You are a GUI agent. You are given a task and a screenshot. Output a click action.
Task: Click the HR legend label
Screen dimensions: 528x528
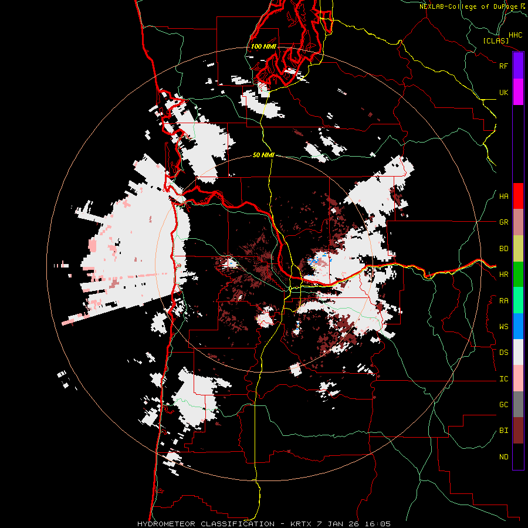click(503, 275)
